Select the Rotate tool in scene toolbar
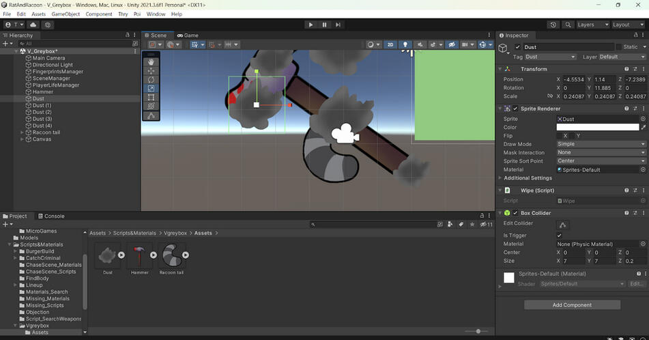The height and width of the screenshot is (340, 649). [151, 80]
